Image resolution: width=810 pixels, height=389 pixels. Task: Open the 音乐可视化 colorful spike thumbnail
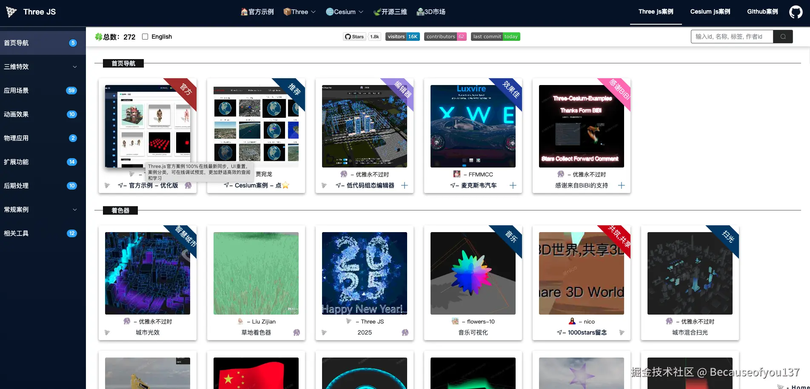(473, 273)
